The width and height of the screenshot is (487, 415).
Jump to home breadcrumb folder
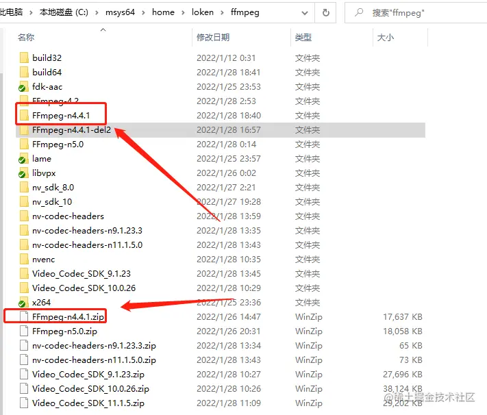(164, 12)
